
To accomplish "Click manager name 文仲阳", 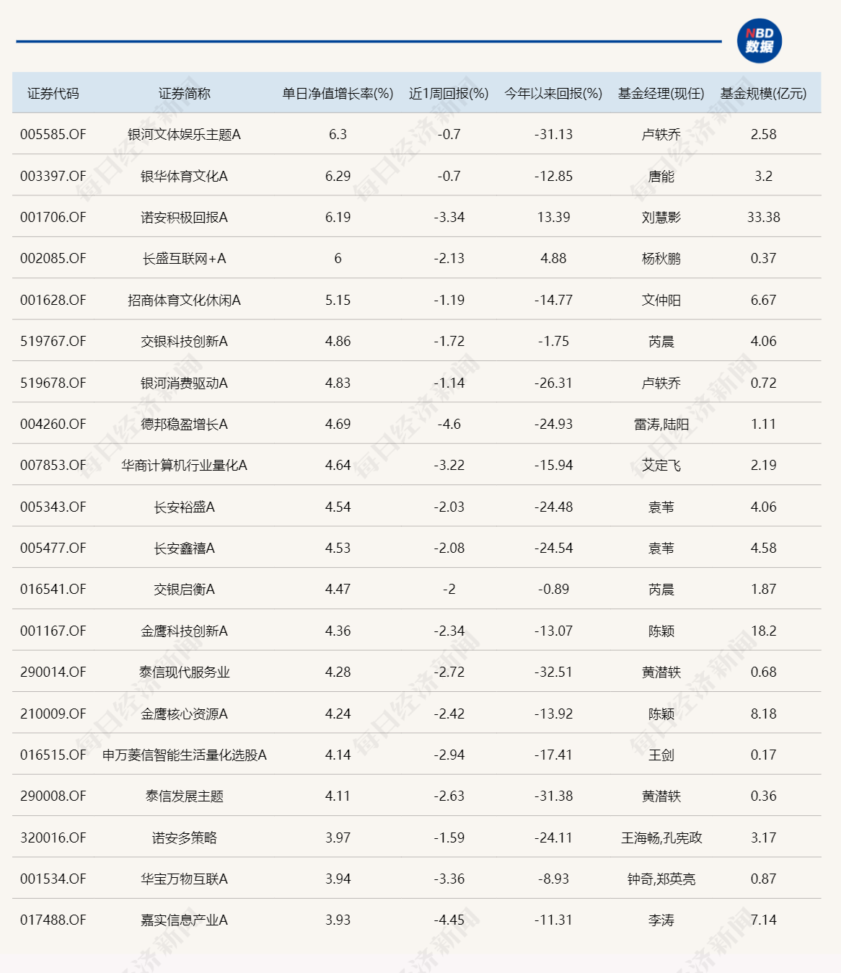I will (x=661, y=300).
